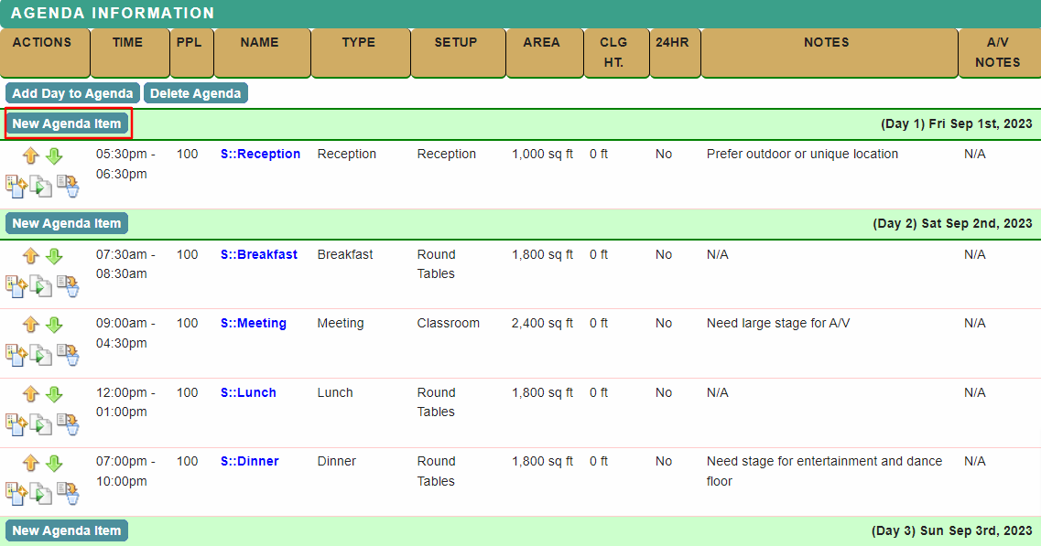Move the Dinner item up with orange arrow
Image resolution: width=1041 pixels, height=546 pixels.
click(x=31, y=464)
